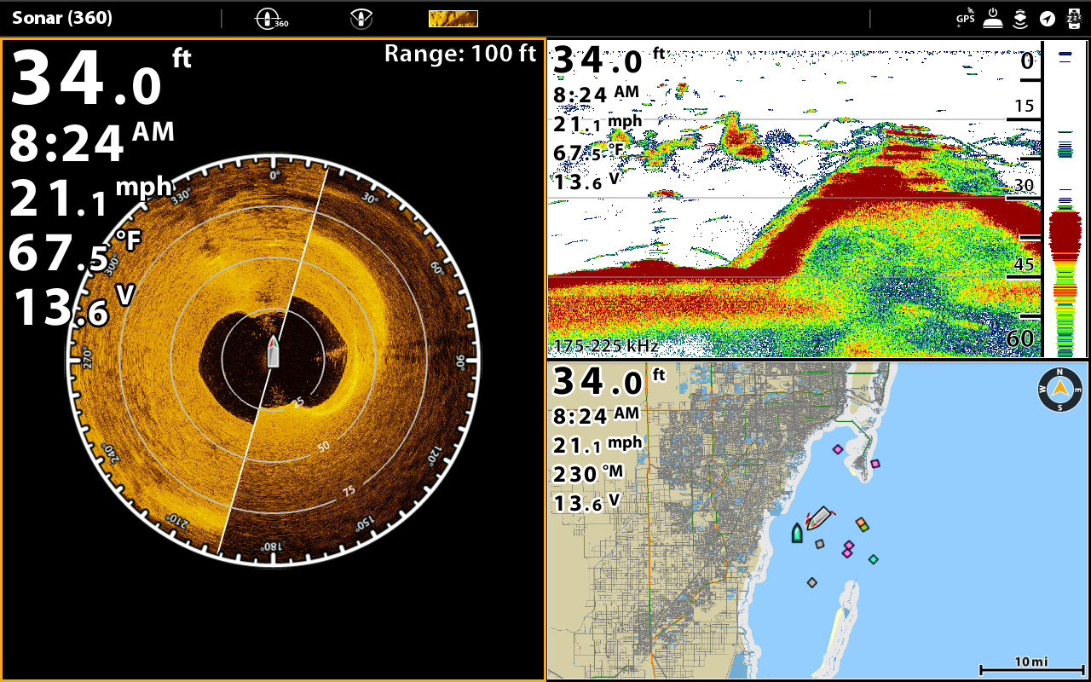Select the southernmost gray waypoint on chart
Screen dimensions: 1091x682
tap(812, 582)
